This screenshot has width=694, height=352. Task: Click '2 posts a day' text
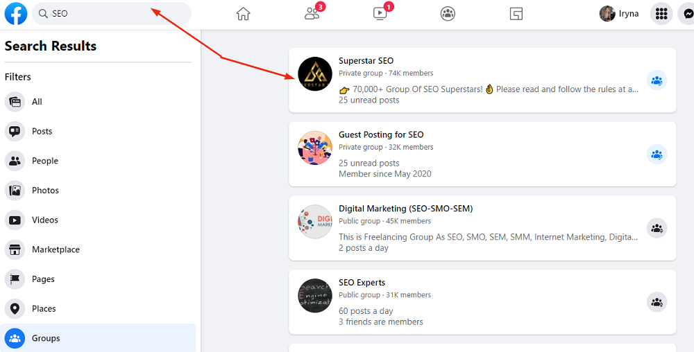364,248
